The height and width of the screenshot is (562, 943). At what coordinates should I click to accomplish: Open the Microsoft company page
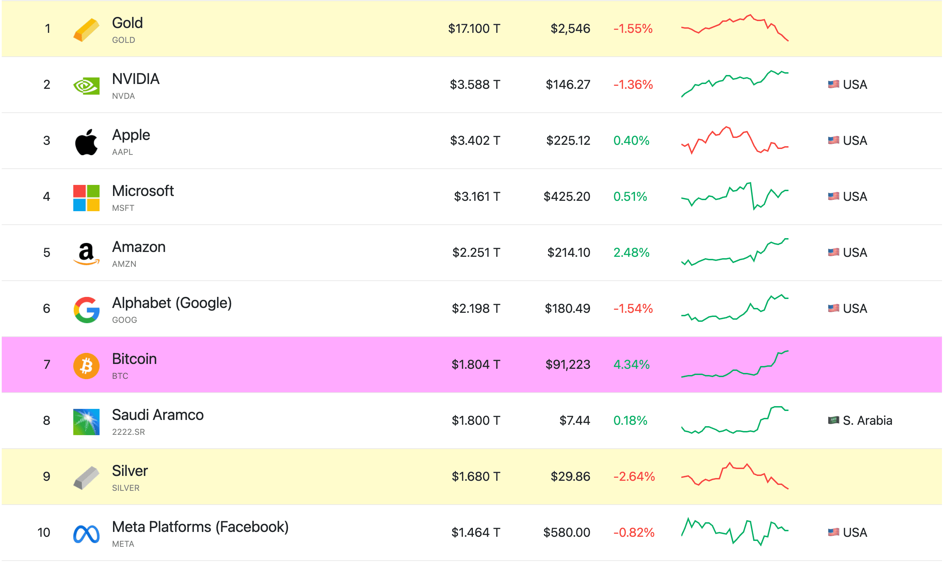pos(143,191)
